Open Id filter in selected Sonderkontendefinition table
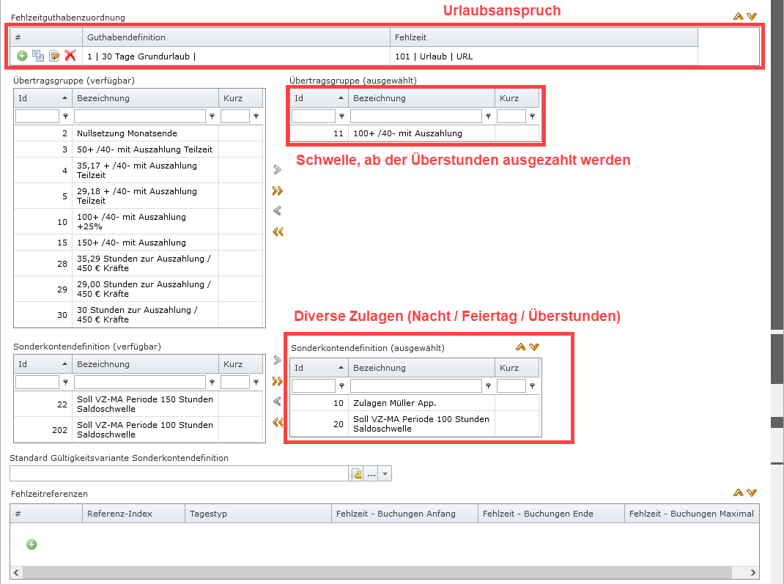 341,386
